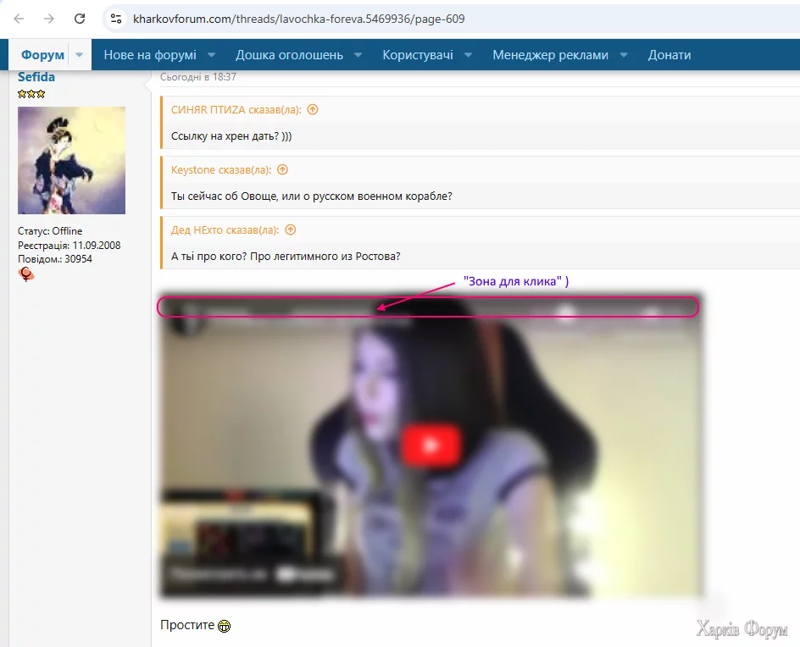The width and height of the screenshot is (800, 647).
Task: Click the star rating icons under Sefida's name
Action: pyautogui.click(x=31, y=93)
